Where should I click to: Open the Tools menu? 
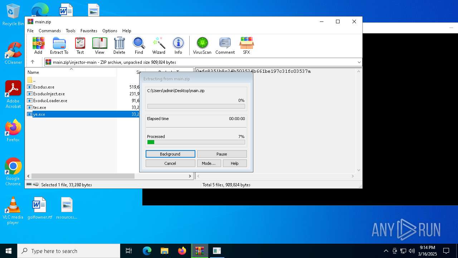click(70, 31)
